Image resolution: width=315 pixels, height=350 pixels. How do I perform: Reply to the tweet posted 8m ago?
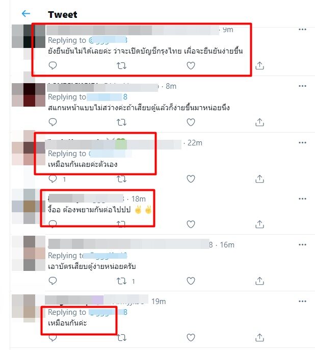(x=53, y=122)
